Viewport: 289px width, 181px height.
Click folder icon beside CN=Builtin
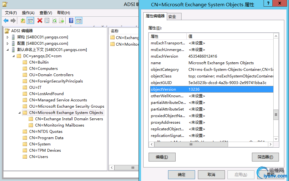pos(25,62)
